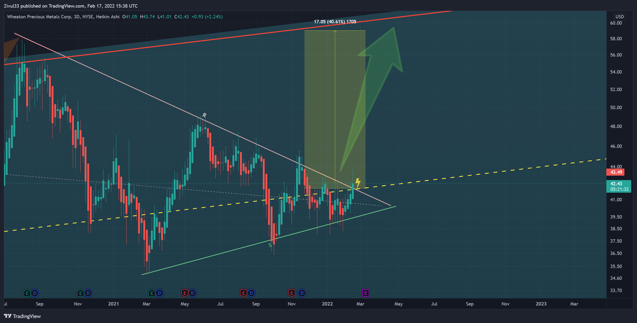Click the +0.93 (+2.24%) change value

(x=207, y=17)
